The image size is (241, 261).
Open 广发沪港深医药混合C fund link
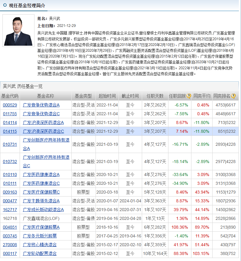pos(44,131)
